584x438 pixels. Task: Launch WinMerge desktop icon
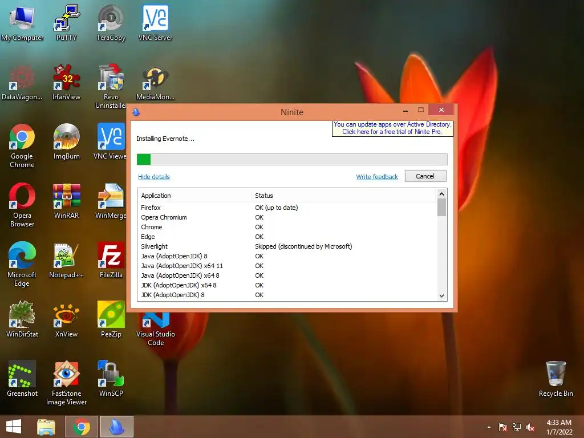[x=111, y=201]
